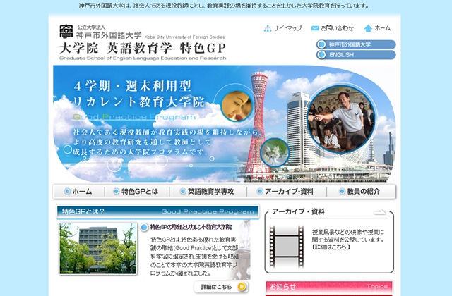Click the blue bullet beside 特色GPの取組とリカレント教育大学院

144,228
